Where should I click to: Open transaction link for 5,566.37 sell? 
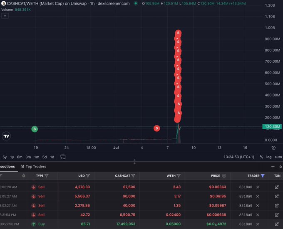click(277, 197)
